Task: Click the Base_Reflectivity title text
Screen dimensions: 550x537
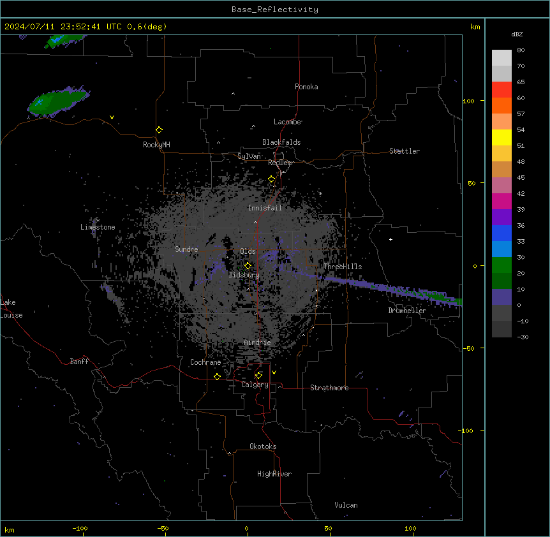Action: [x=274, y=10]
